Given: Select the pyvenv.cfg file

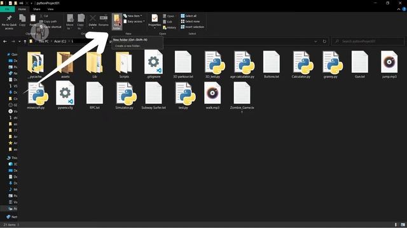Looking at the screenshot, I should coord(65,96).
